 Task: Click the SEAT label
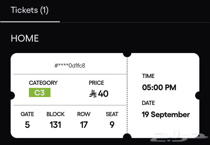(x=112, y=114)
